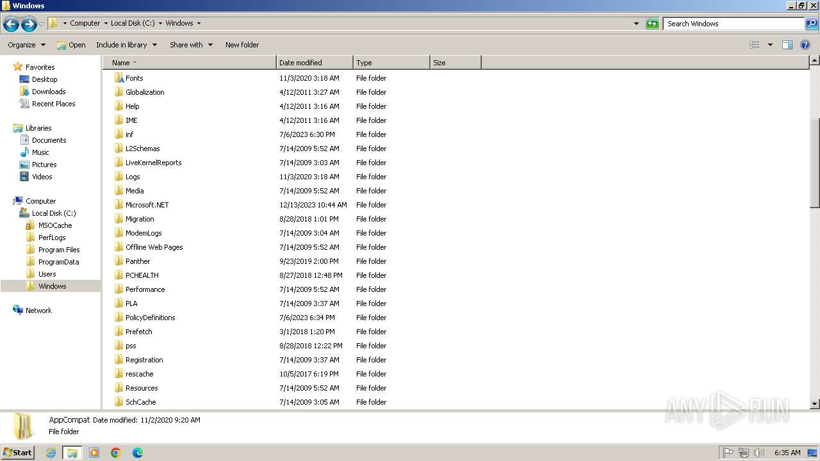Viewport: 820px width, 461px height.
Task: Open Explorer help question mark
Action: tap(805, 45)
